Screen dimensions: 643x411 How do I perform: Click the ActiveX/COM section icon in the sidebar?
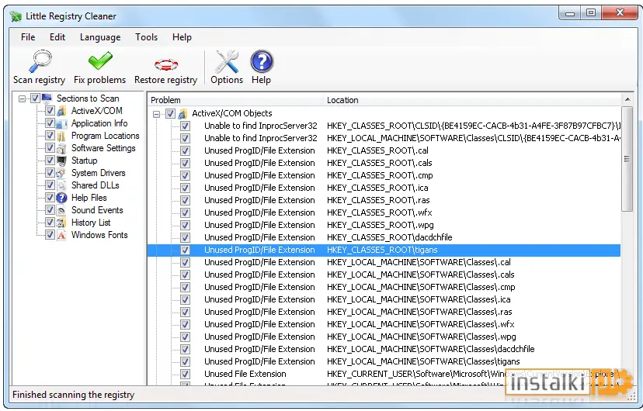(61, 111)
